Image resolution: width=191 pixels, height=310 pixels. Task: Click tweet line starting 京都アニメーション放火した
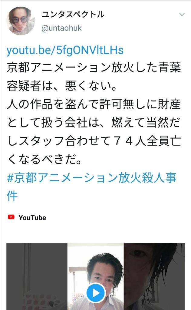[x=94, y=68]
